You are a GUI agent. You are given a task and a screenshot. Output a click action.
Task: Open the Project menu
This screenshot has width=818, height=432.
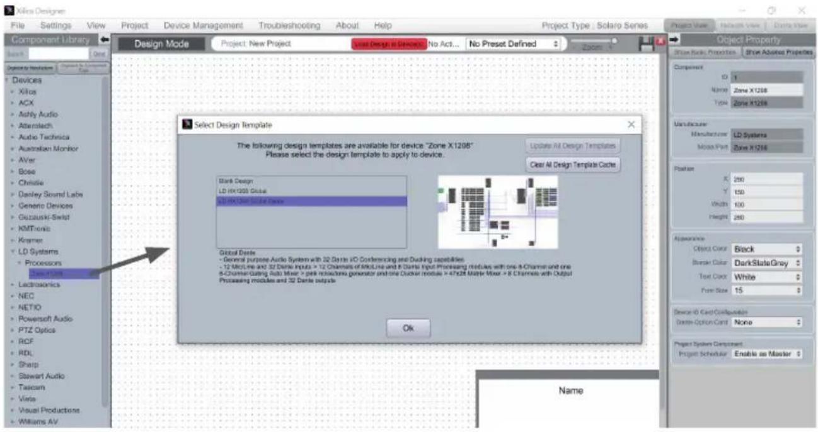(x=134, y=26)
